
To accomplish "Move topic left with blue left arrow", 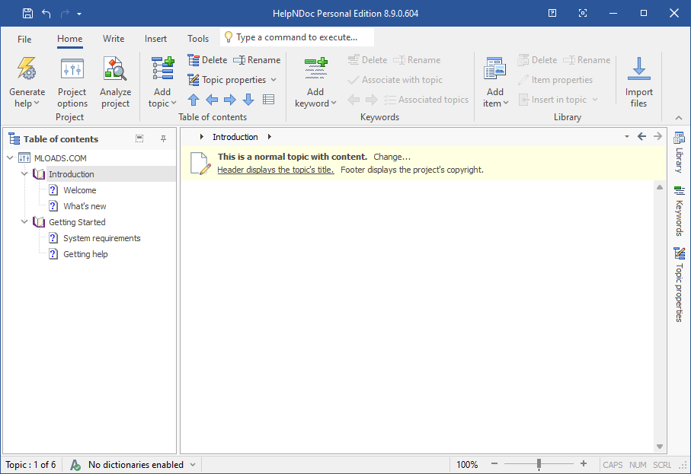I will [212, 100].
